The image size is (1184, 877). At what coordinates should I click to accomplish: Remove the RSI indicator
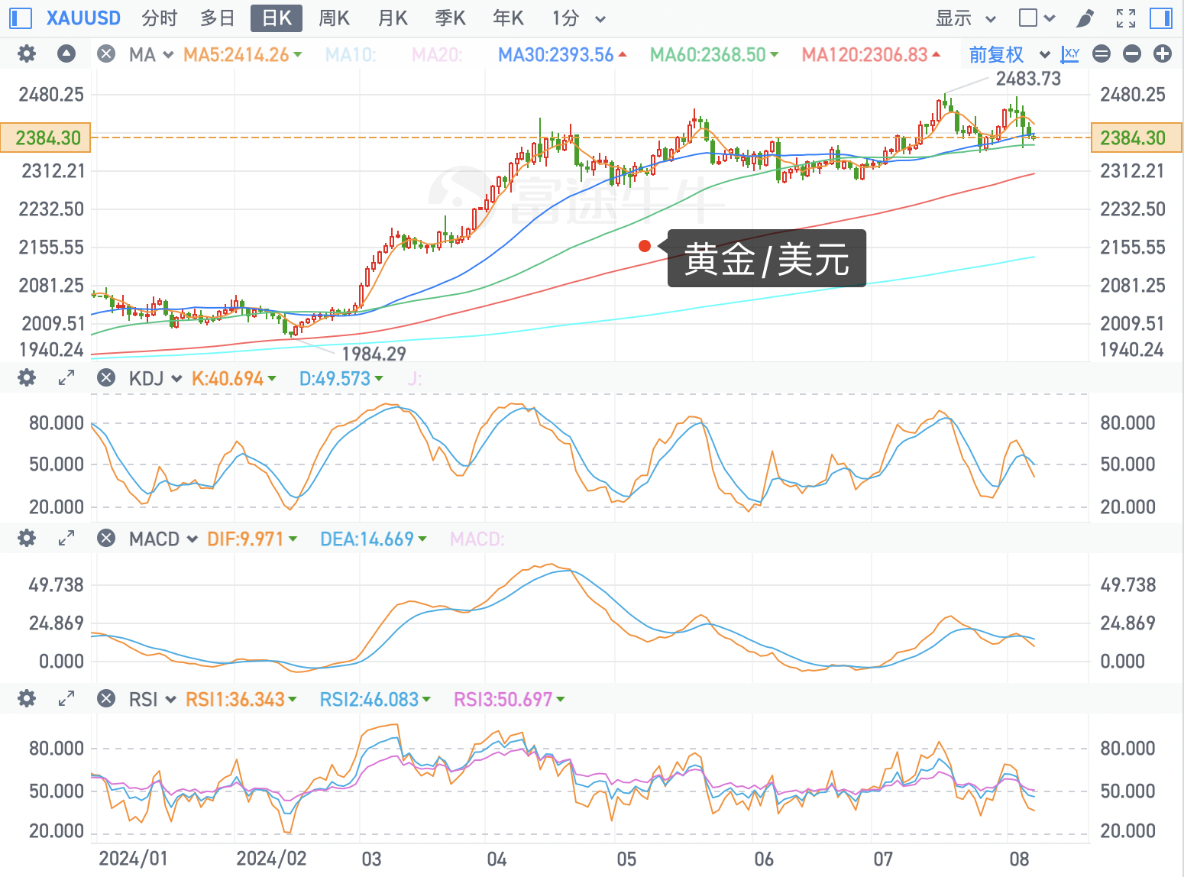point(106,698)
